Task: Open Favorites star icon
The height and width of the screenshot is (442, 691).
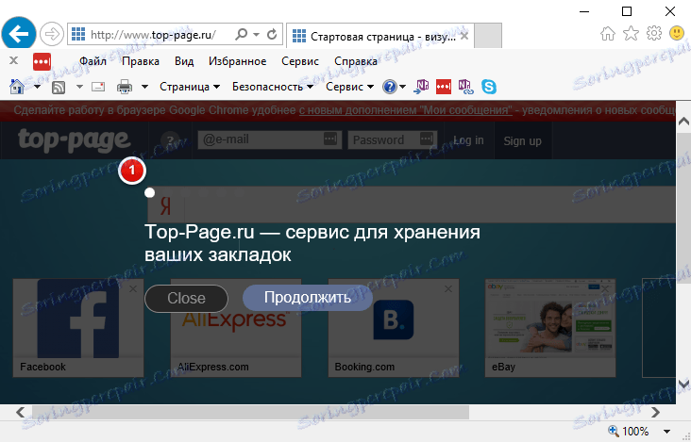Action: coord(631,33)
